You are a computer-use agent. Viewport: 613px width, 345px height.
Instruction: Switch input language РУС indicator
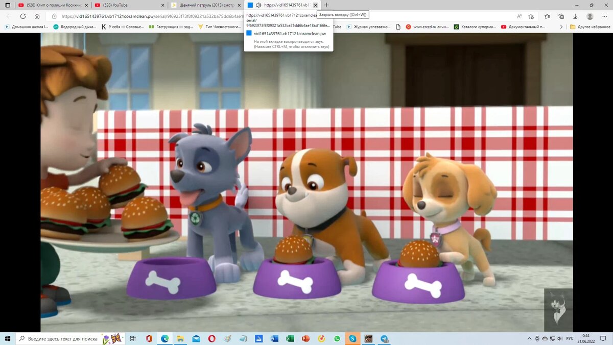tap(570, 338)
